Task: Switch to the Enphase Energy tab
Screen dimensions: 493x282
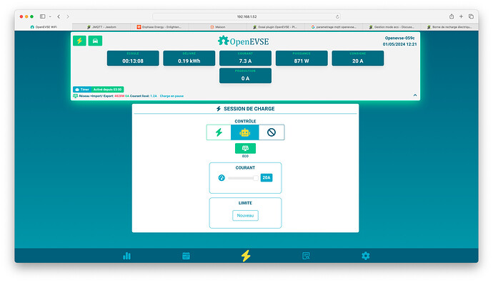Action: tap(159, 27)
